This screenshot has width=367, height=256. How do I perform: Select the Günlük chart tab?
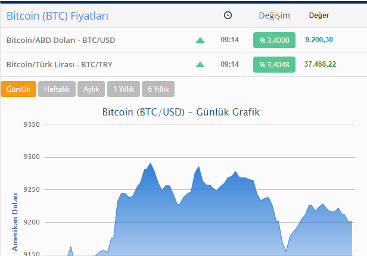pyautogui.click(x=18, y=89)
